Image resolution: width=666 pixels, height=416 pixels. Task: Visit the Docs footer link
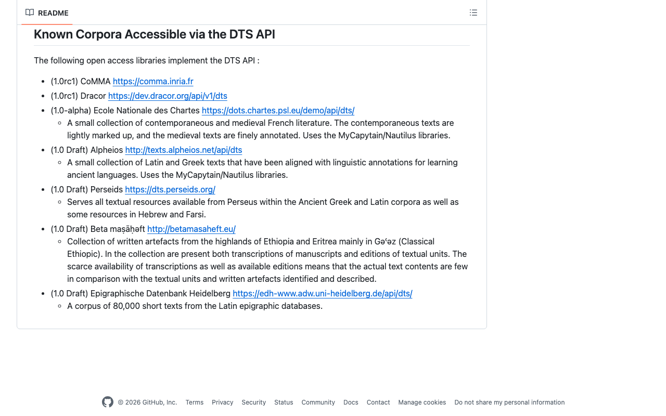[x=350, y=402]
